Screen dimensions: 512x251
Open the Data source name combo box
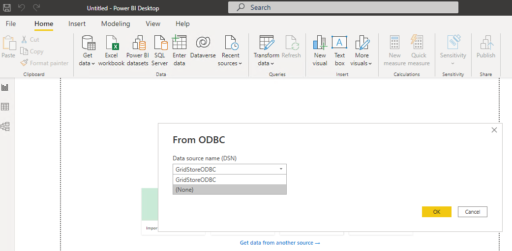pyautogui.click(x=229, y=170)
